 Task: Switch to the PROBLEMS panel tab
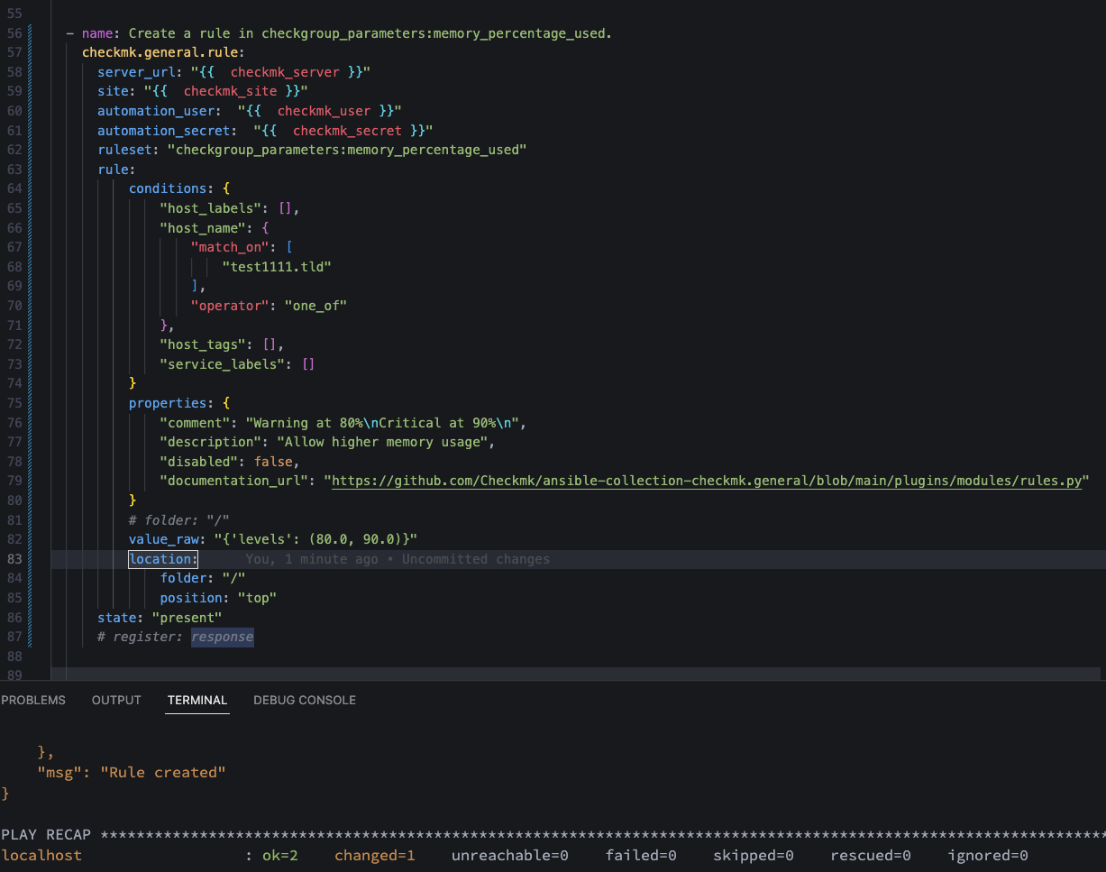33,700
